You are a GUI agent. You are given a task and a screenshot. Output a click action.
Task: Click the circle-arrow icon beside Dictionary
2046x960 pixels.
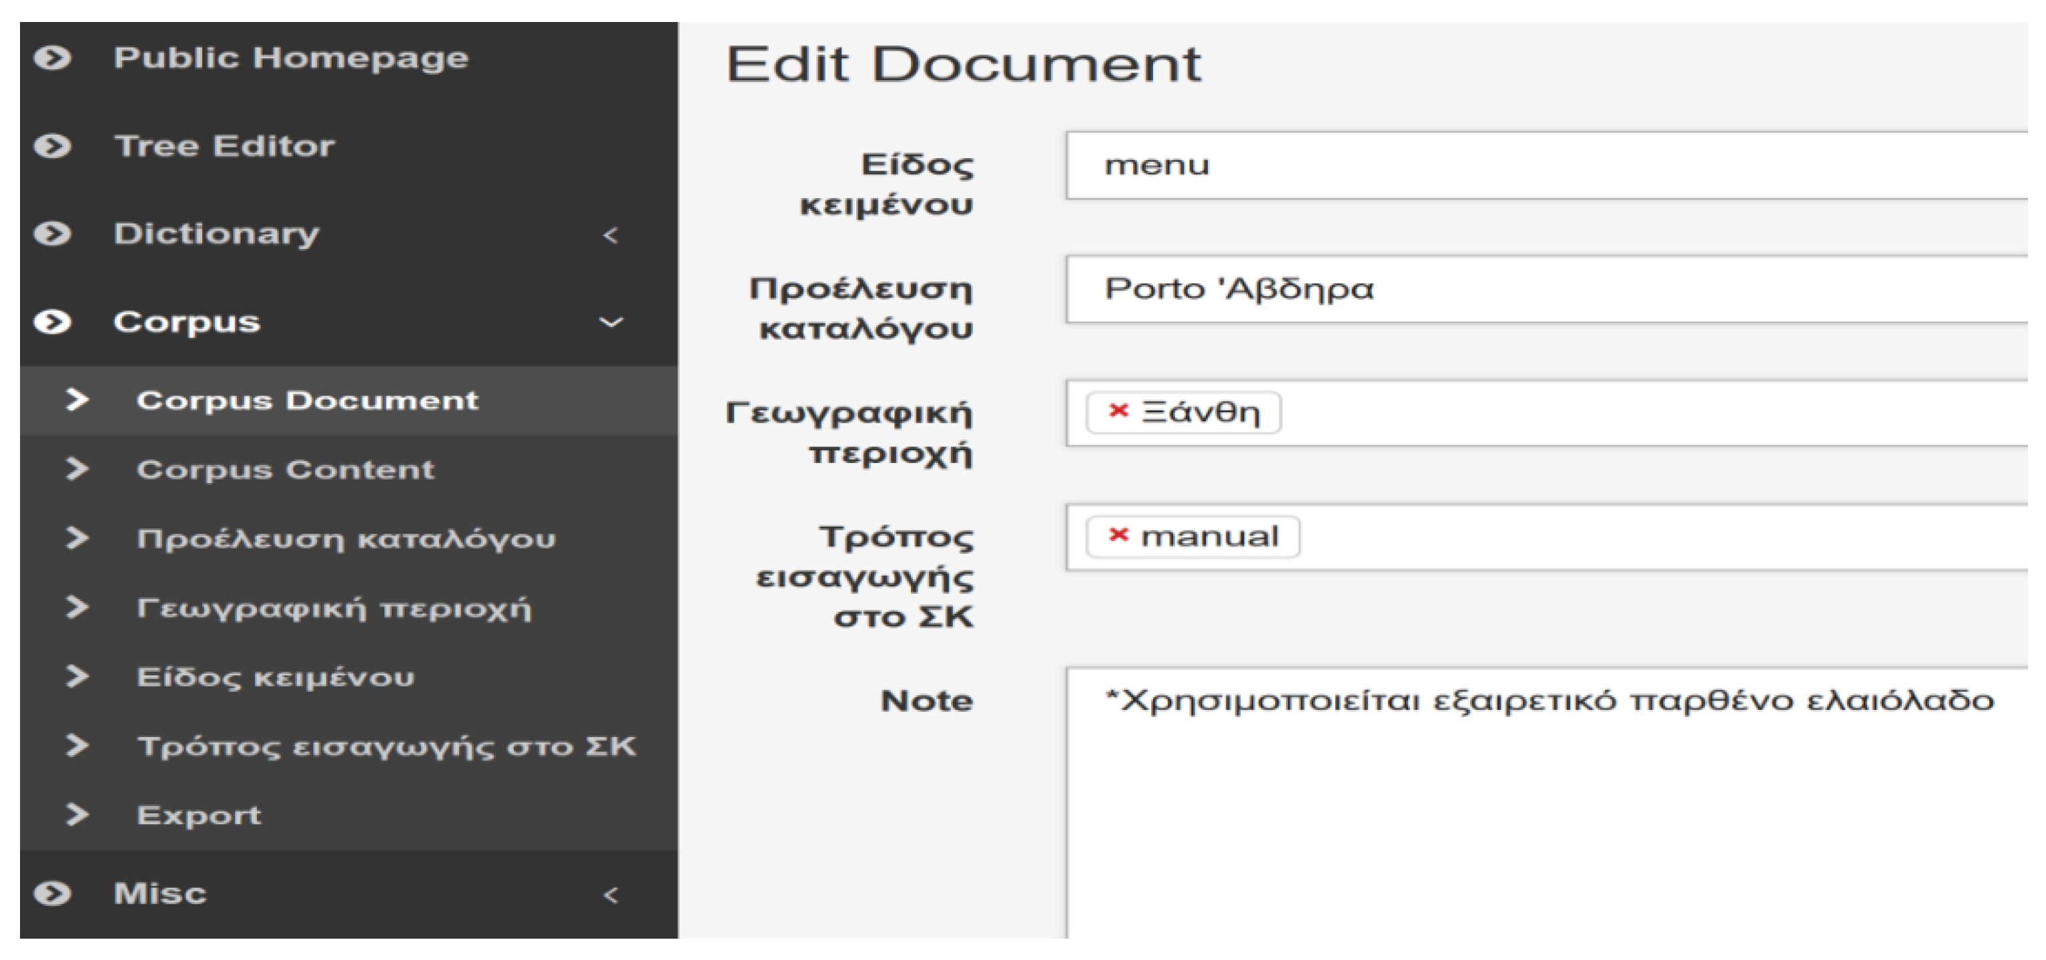click(x=53, y=234)
